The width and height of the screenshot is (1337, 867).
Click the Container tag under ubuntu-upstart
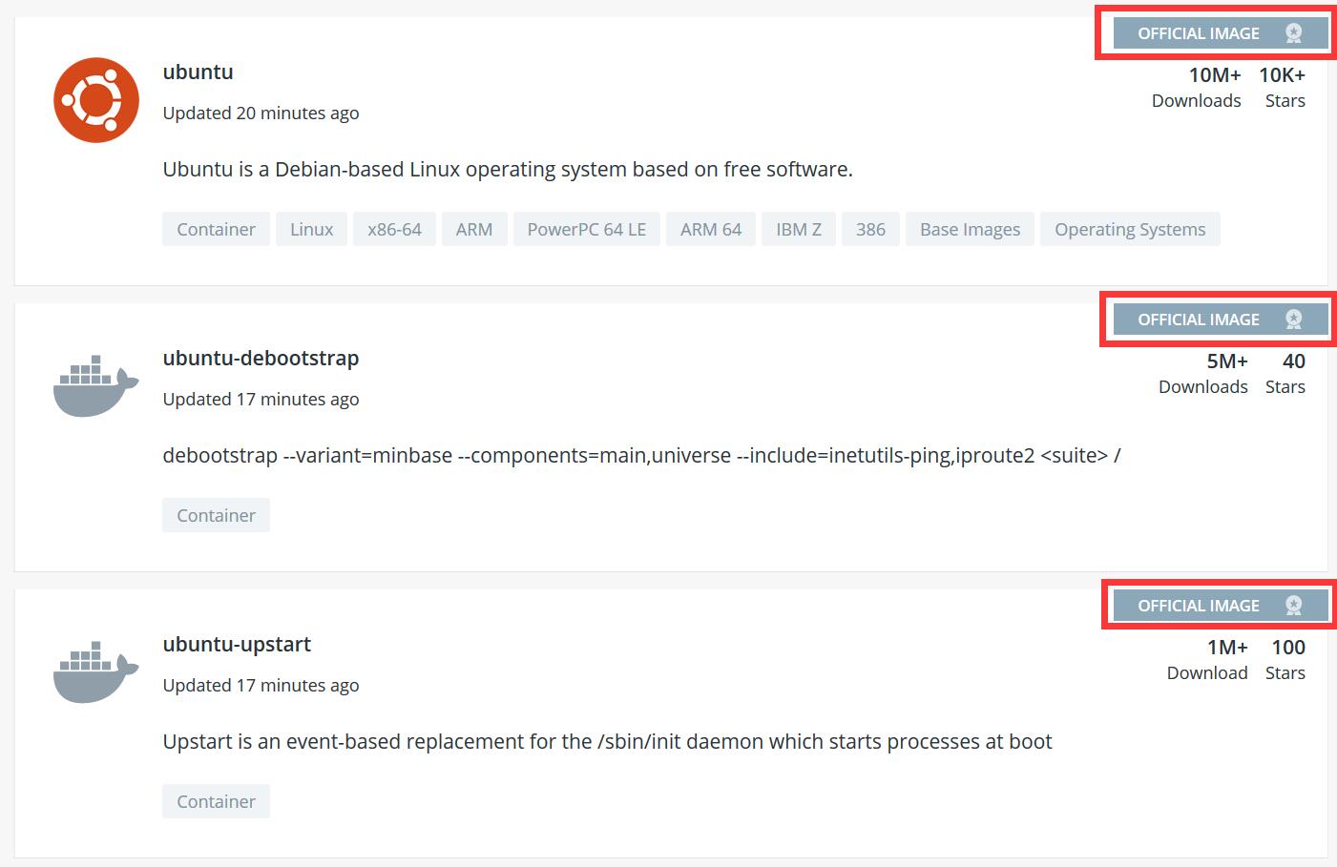point(216,802)
